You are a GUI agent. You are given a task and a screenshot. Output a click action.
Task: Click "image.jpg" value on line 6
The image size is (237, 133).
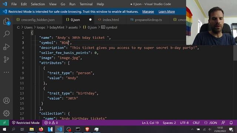[x=69, y=58]
